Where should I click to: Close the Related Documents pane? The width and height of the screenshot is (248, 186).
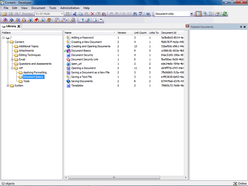tap(245, 27)
